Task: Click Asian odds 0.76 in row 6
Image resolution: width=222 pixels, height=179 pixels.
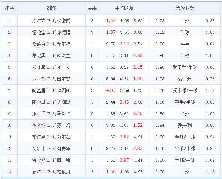Action: (x=210, y=79)
